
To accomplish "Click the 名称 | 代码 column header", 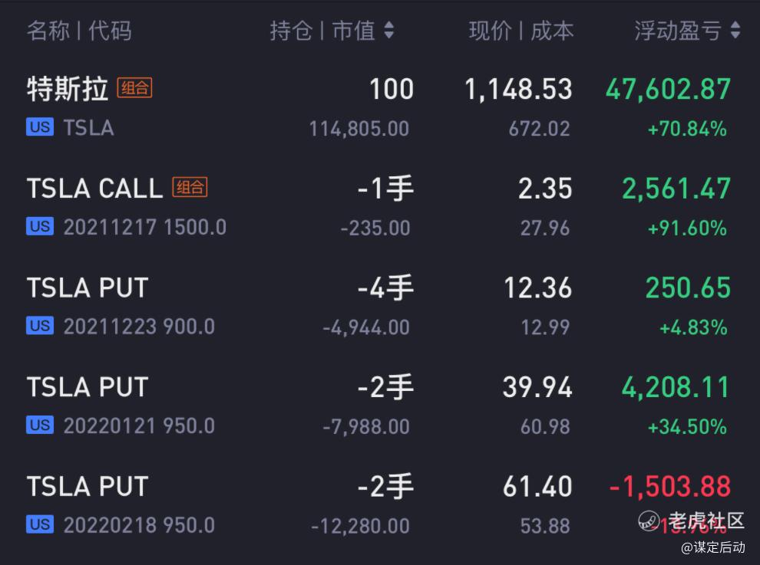I will point(79,31).
